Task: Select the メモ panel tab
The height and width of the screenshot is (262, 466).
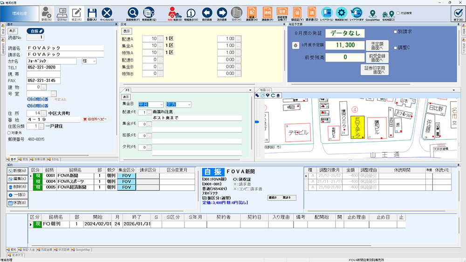Action: [x=126, y=90]
